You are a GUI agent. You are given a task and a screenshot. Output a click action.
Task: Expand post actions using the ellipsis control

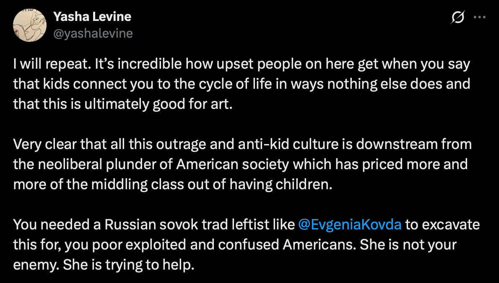pos(480,17)
